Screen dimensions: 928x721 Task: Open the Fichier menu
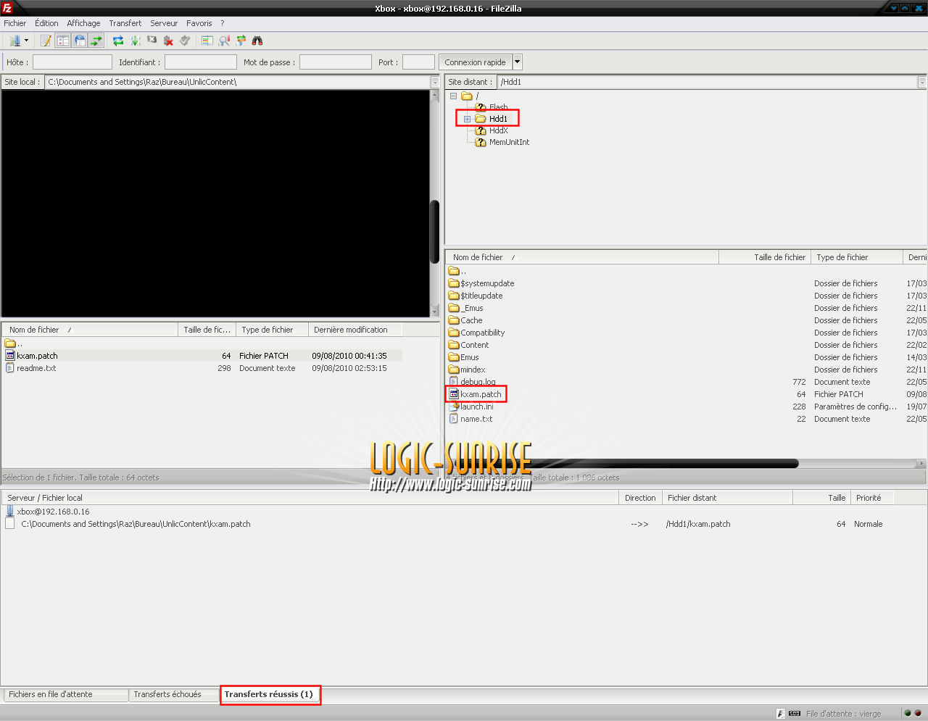(14, 23)
